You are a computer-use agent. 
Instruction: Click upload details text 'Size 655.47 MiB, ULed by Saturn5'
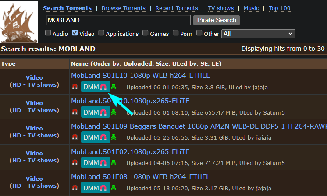point(238,113)
